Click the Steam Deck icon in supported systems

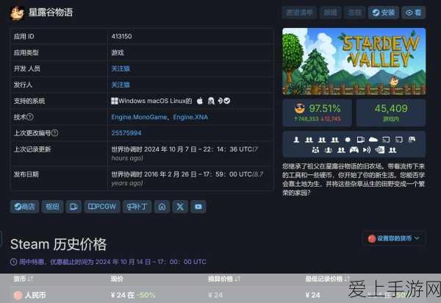[220, 101]
